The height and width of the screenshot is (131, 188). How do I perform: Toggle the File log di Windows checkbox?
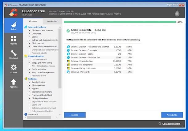tap(29, 98)
